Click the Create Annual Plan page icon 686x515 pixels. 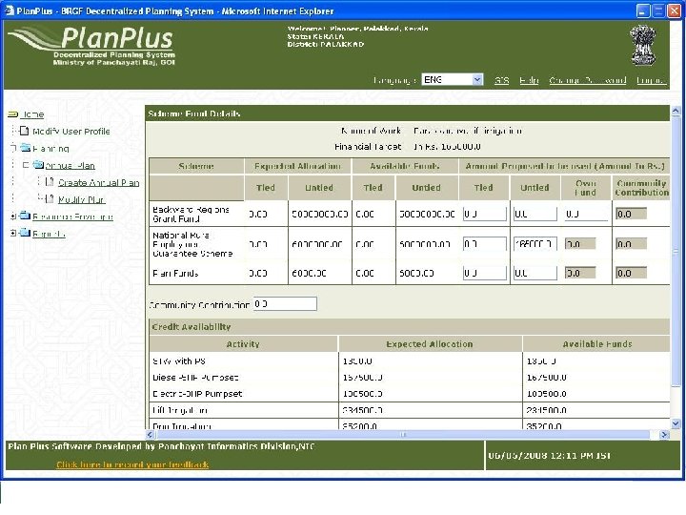pos(50,182)
